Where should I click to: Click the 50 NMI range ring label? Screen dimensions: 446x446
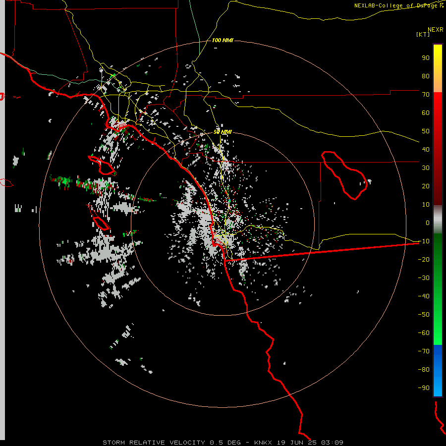coord(223,132)
